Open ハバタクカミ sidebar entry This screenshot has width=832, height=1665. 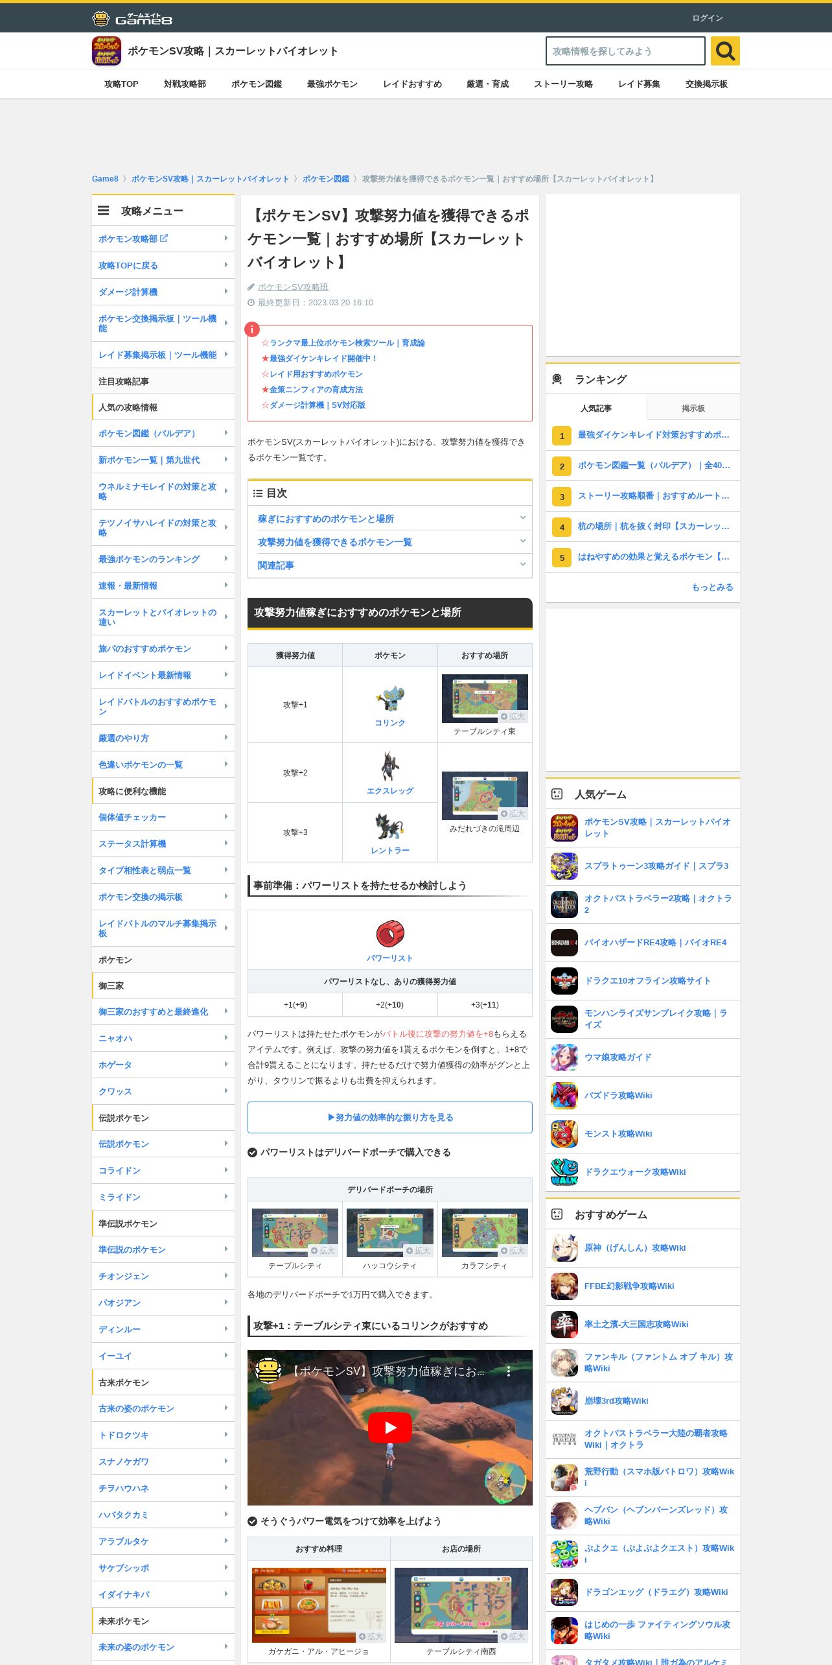tap(163, 1515)
